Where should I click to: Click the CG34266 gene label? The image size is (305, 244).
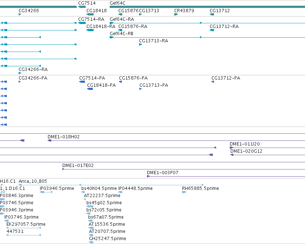29,10
